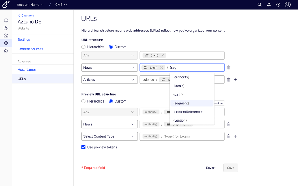Select Hierarchical URL structure
Viewport: 298px width, 186px height.
point(83,47)
